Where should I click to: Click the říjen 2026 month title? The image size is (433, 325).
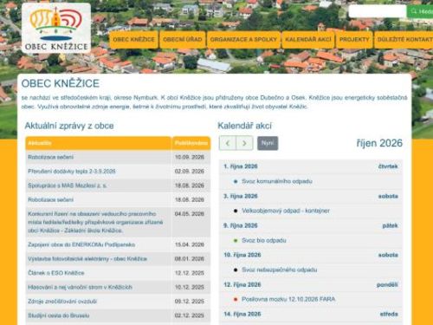(x=379, y=143)
